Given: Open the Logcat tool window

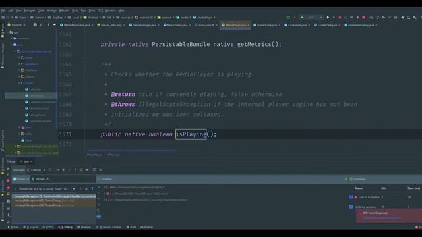Looking at the screenshot, I should [30, 227].
